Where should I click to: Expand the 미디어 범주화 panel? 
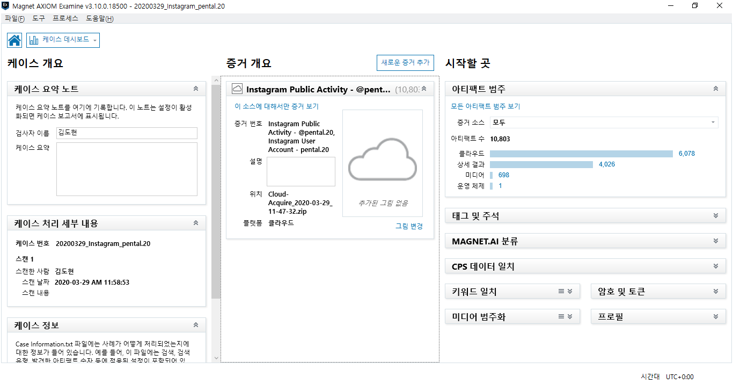(570, 317)
